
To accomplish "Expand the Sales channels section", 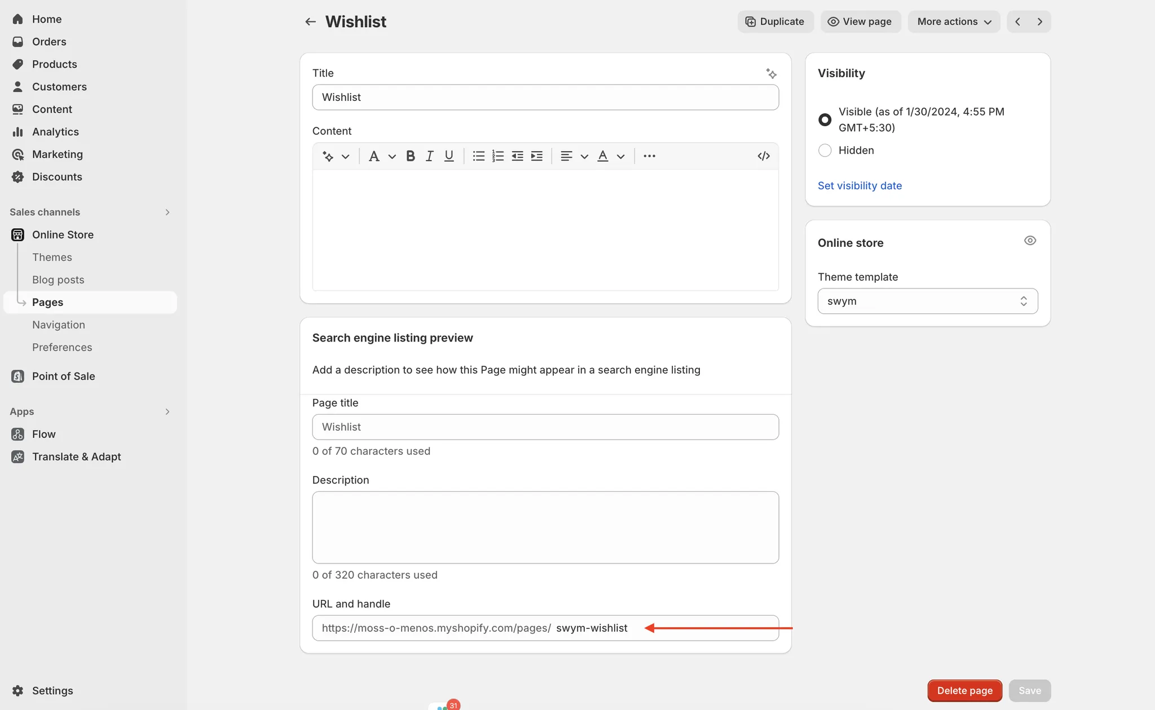I will click(x=167, y=212).
